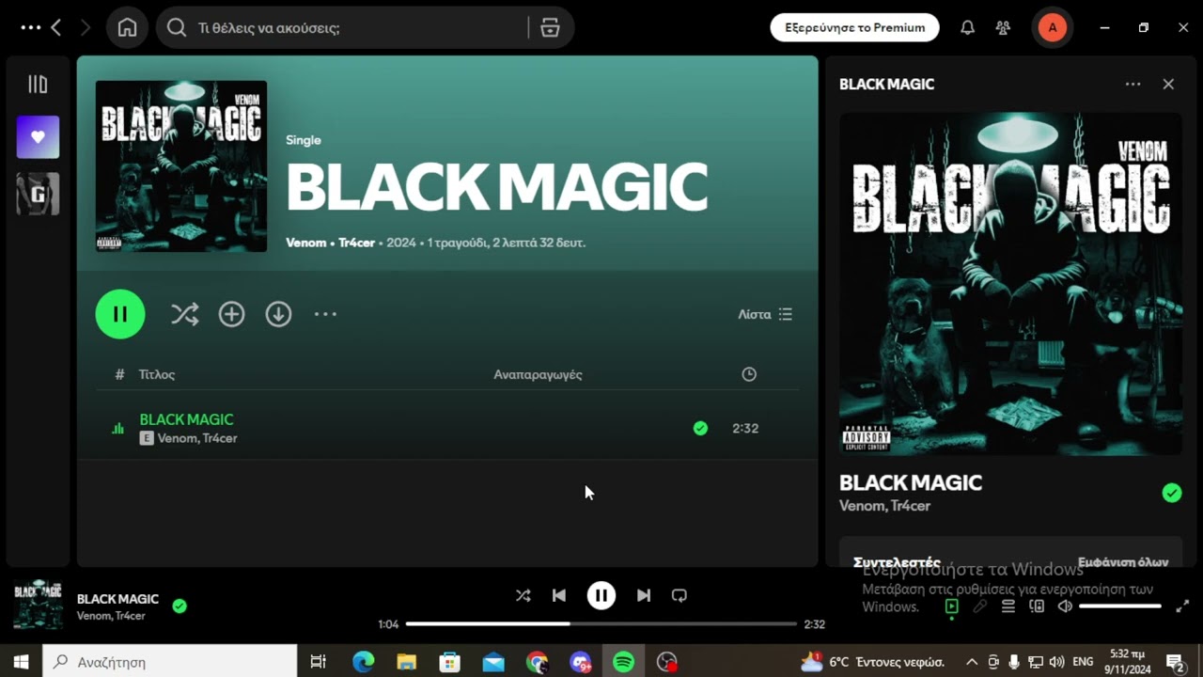Download the album
The image size is (1203, 677).
[x=278, y=314]
